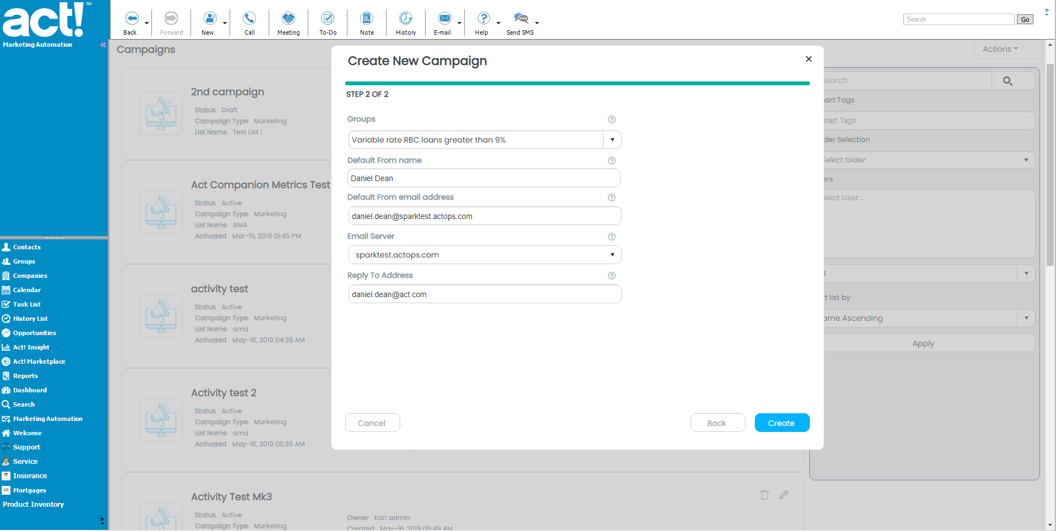The width and height of the screenshot is (1056, 531).
Task: Show help for Email Server
Action: tap(611, 237)
